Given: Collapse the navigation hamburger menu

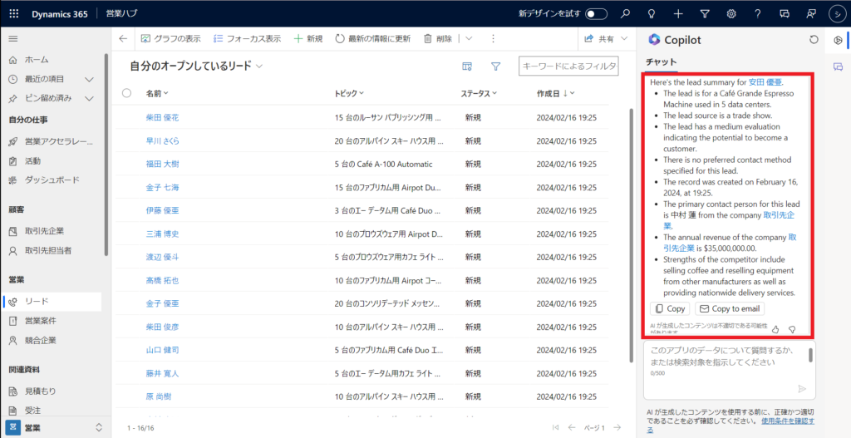Looking at the screenshot, I should (13, 39).
